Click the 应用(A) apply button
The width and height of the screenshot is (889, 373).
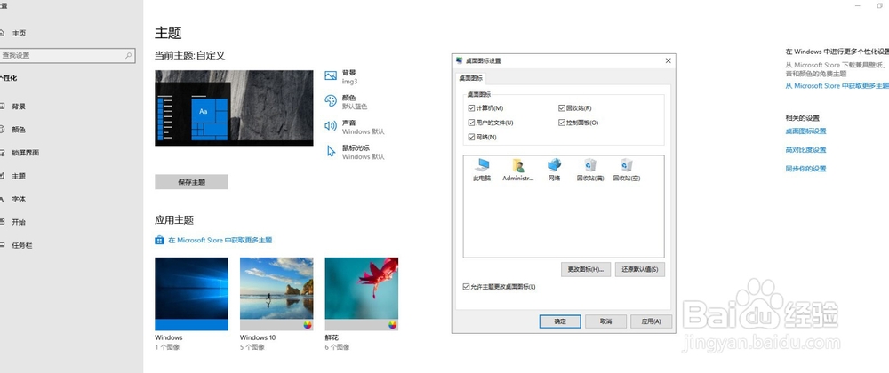pos(652,321)
